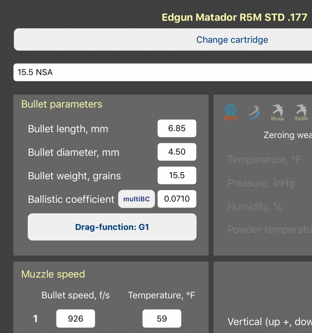Tap the Bullet length, mm label
The width and height of the screenshot is (312, 333).
click(68, 129)
